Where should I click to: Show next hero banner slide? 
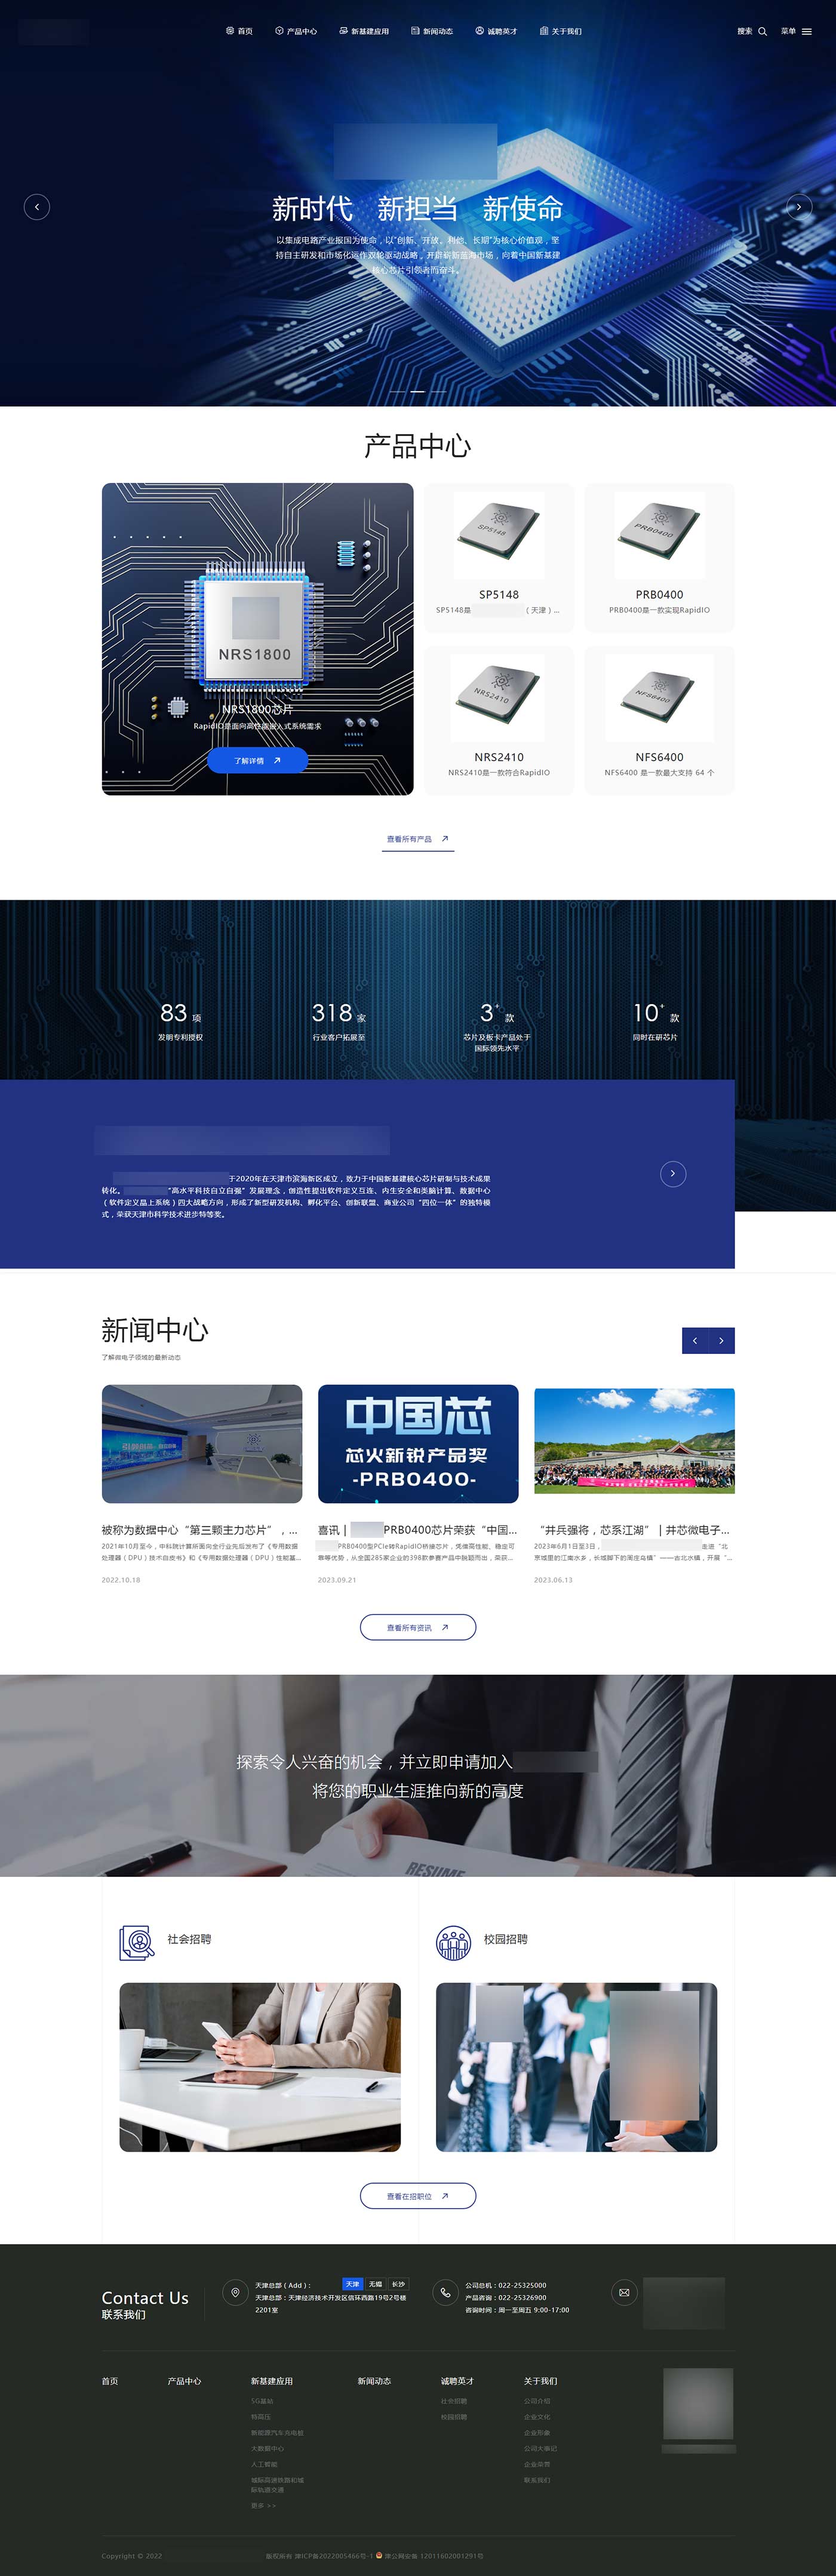798,207
